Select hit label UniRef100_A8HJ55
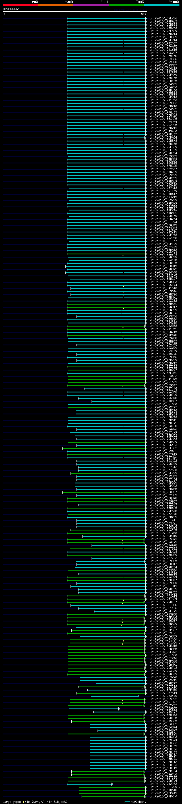 163,746
